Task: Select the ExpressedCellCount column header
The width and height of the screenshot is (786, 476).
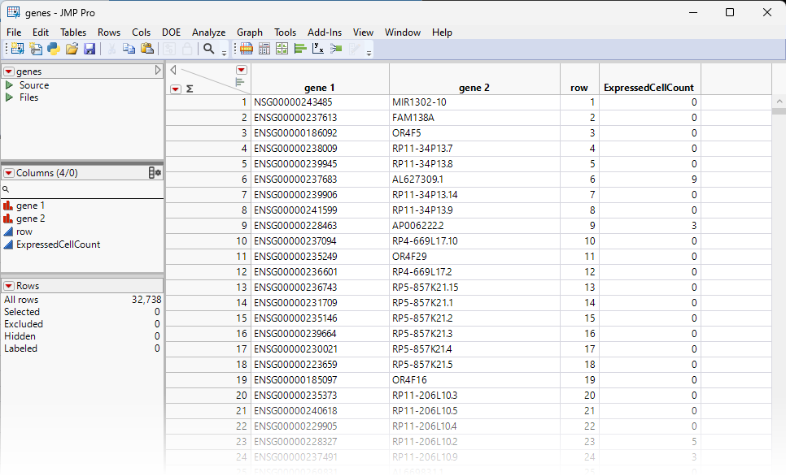Action: click(648, 88)
